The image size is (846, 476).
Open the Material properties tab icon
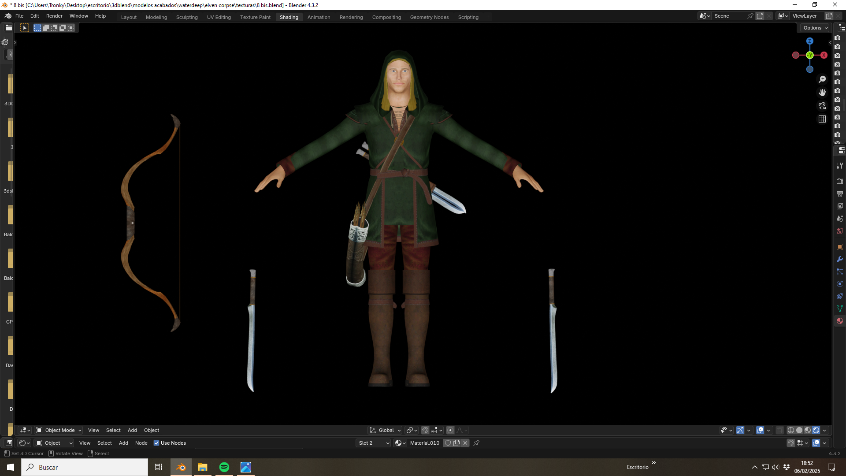840,321
